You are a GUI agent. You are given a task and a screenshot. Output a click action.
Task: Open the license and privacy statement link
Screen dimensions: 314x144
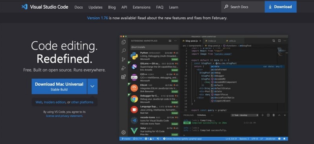point(64,116)
